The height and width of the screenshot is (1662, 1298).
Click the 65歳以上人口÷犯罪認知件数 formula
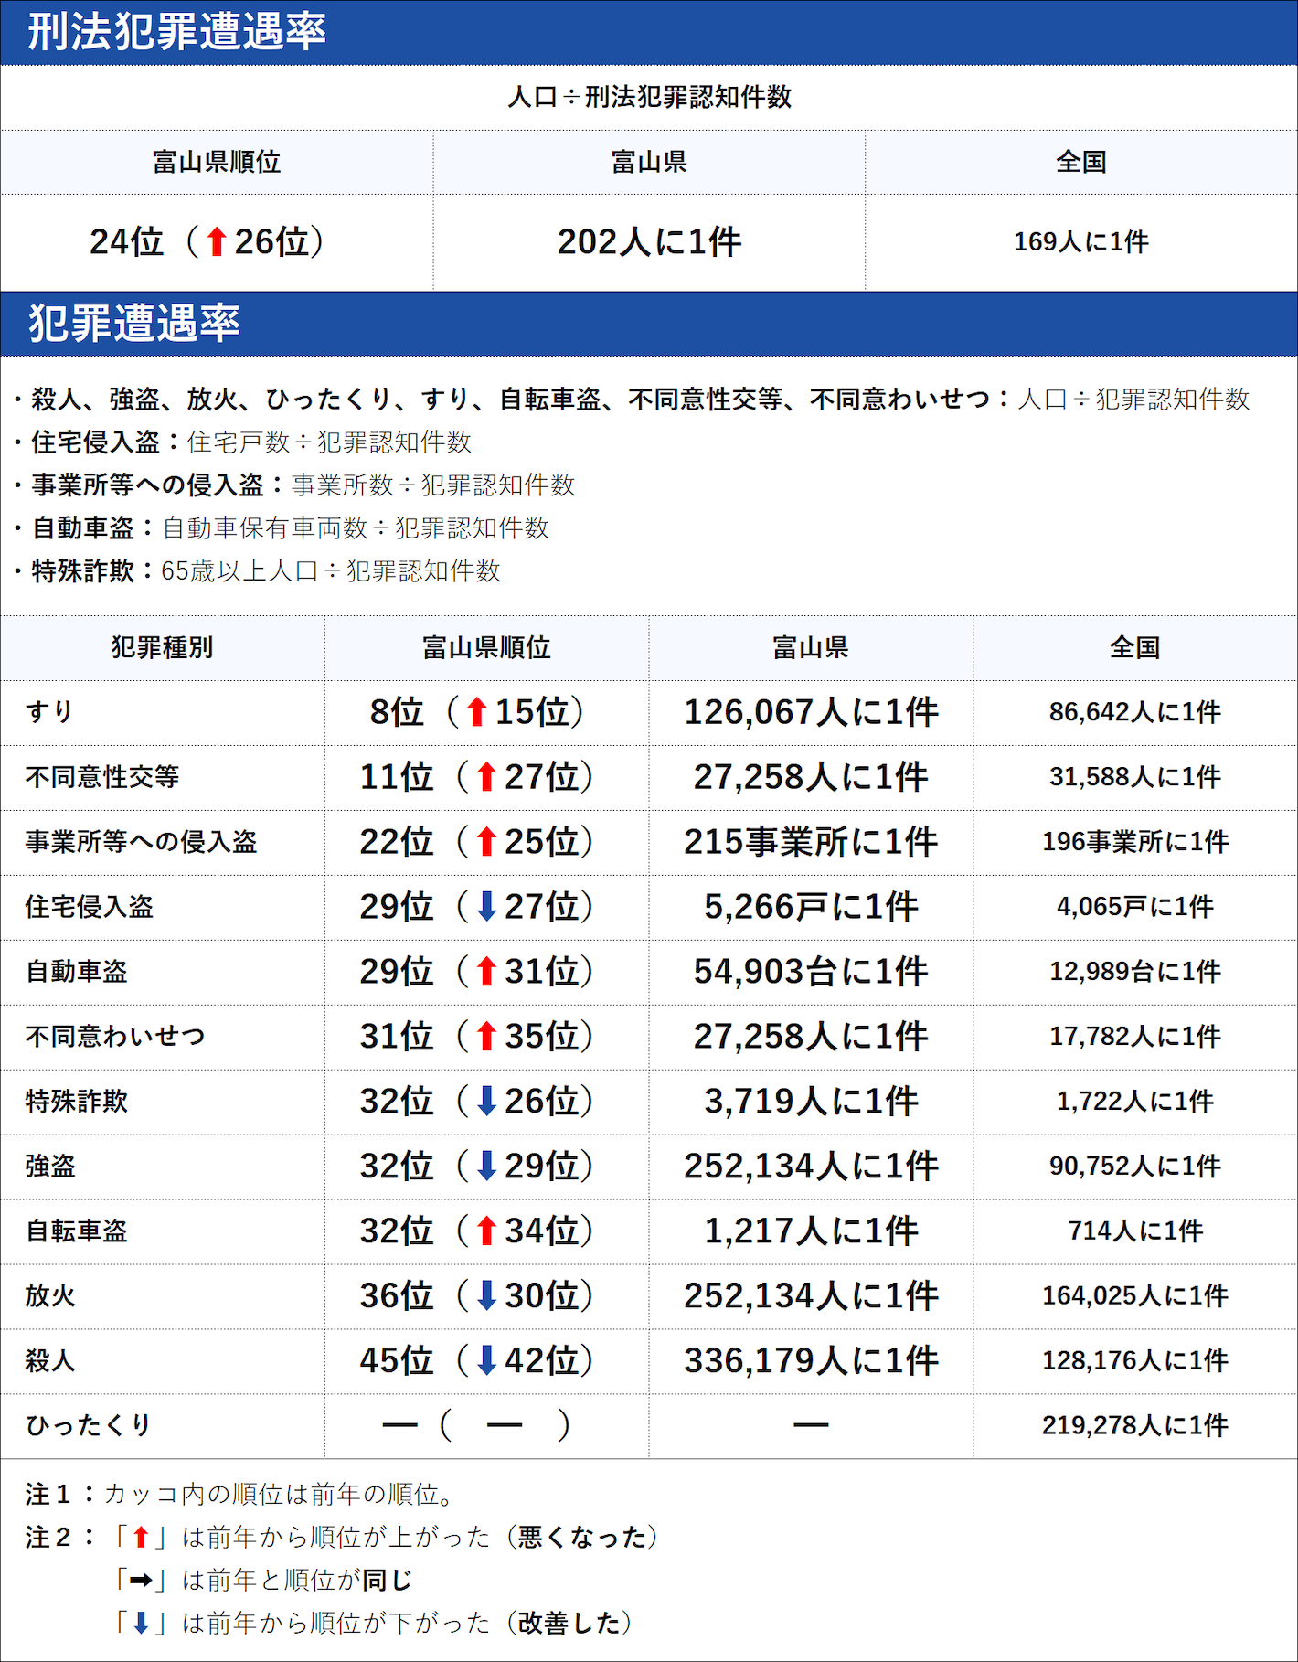click(x=331, y=571)
